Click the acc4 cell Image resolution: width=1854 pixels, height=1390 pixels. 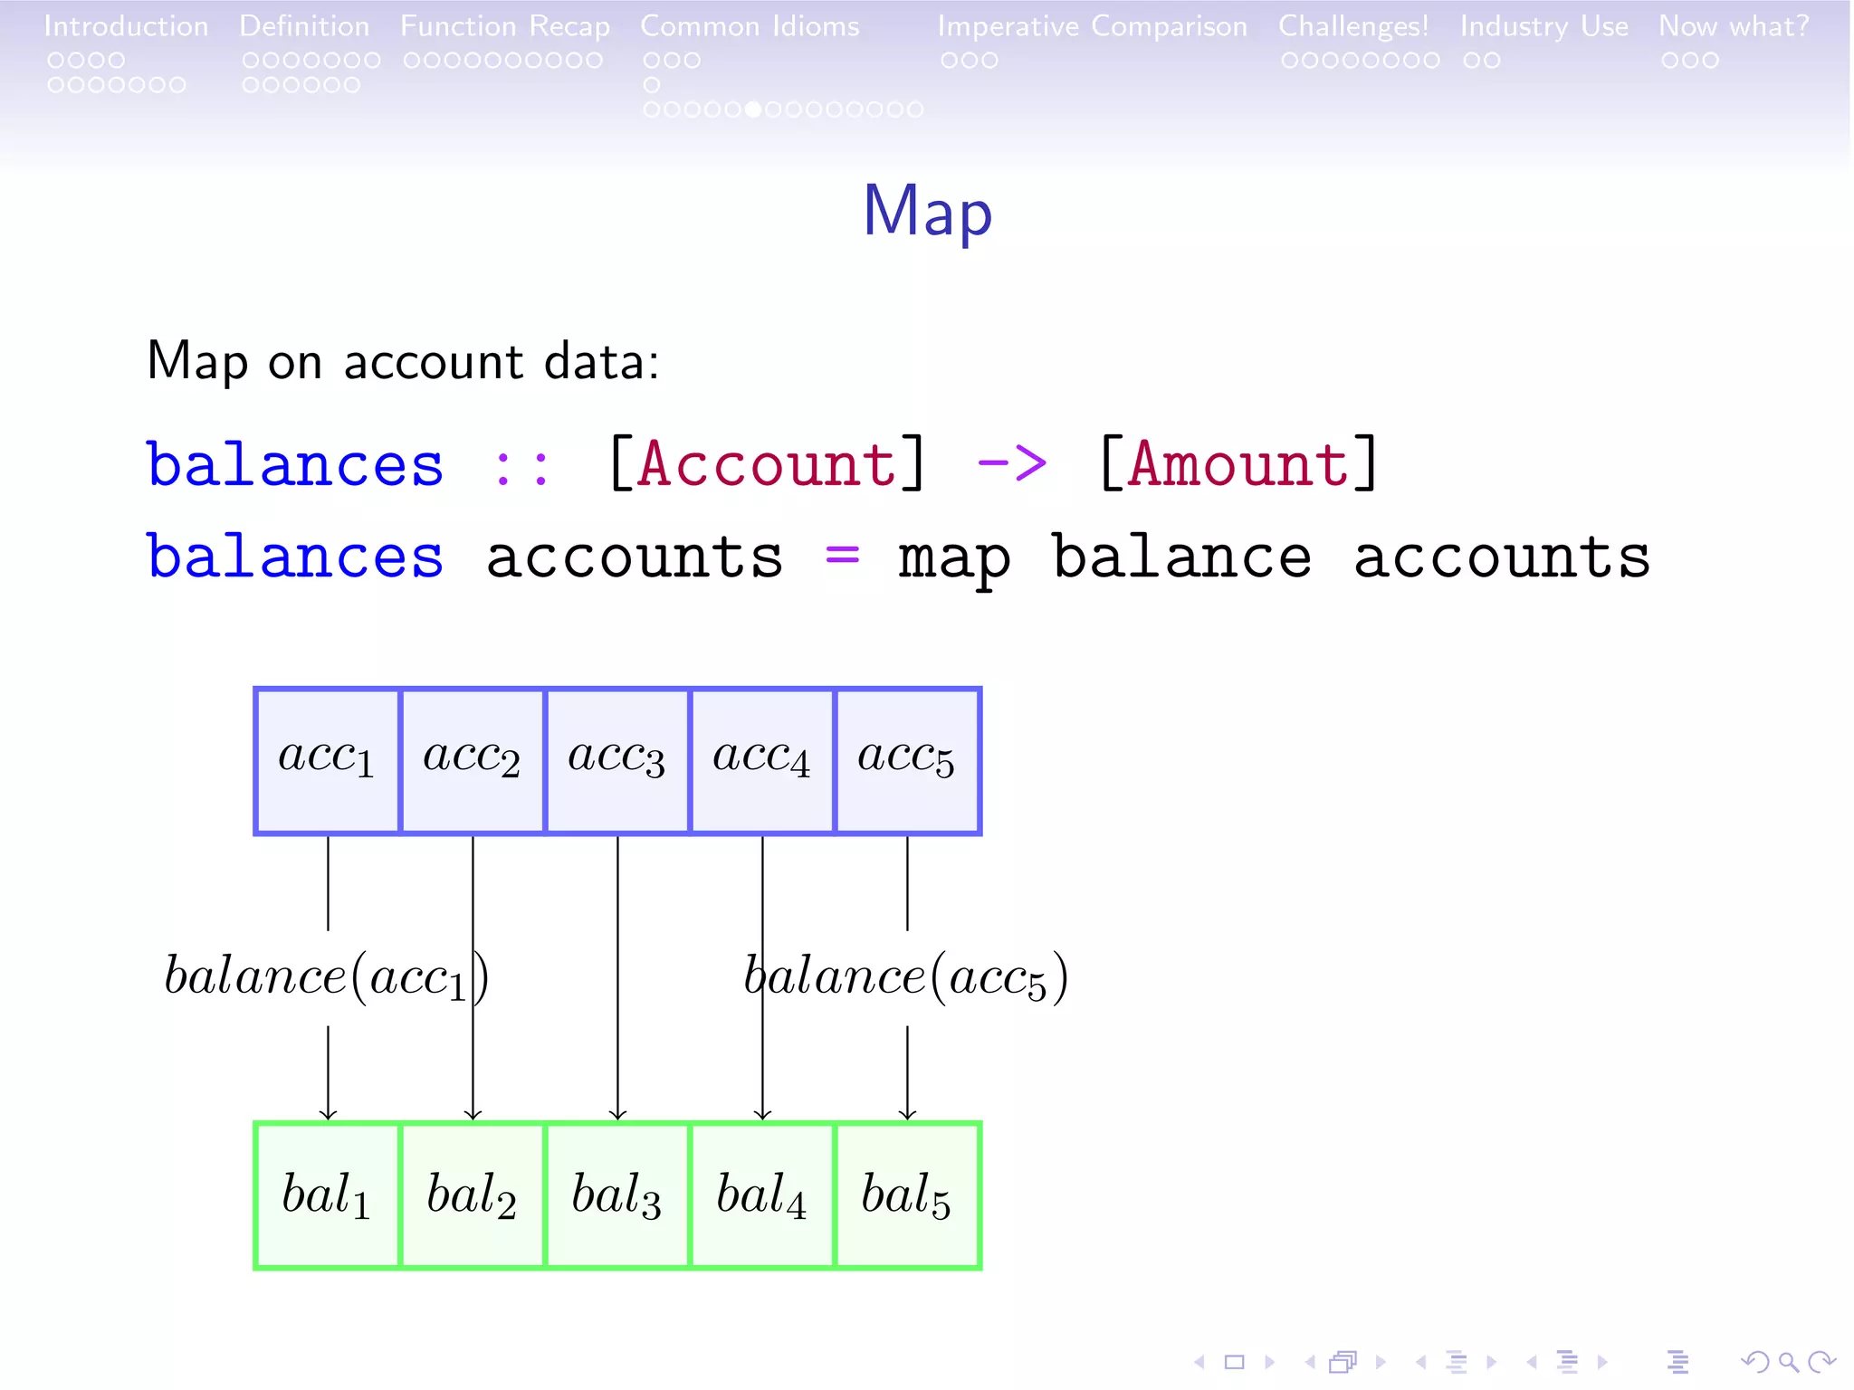(762, 761)
